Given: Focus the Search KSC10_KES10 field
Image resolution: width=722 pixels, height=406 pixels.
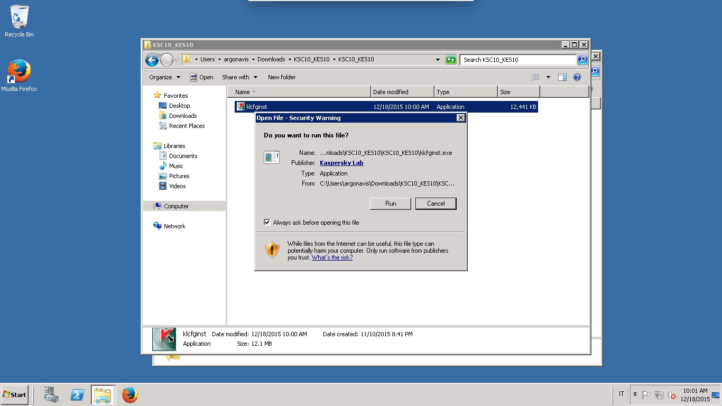Looking at the screenshot, I should [x=518, y=60].
